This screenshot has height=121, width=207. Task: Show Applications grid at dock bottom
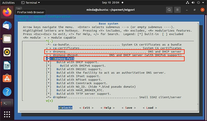(7, 114)
